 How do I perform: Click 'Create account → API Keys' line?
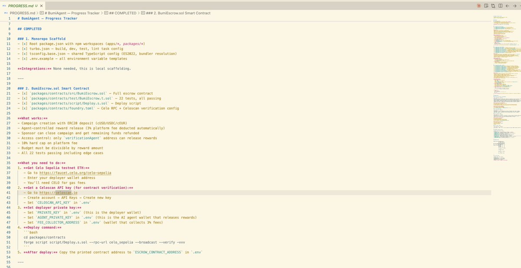[67, 198]
